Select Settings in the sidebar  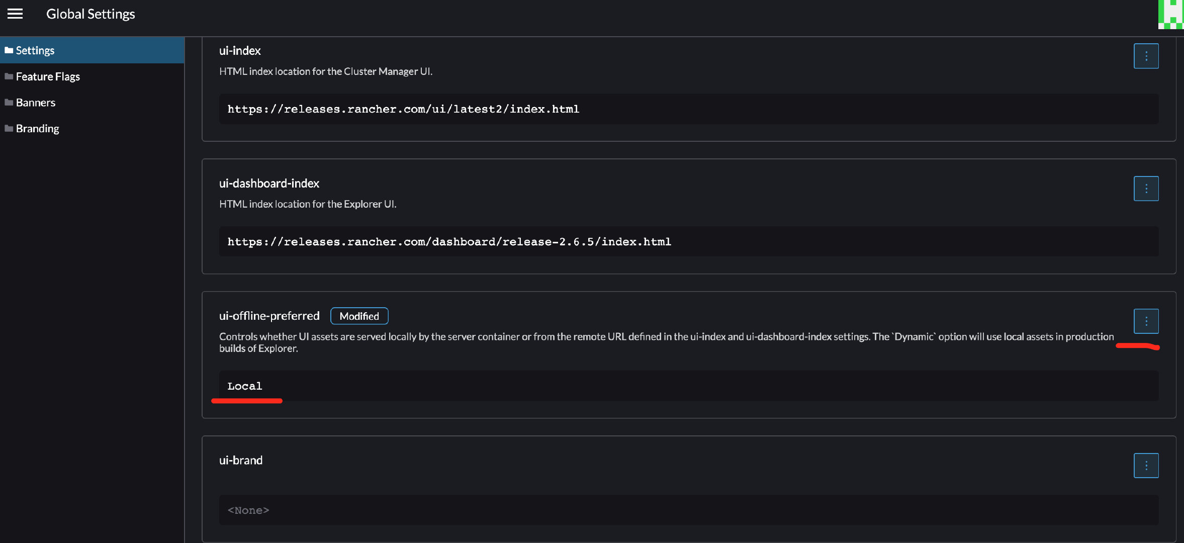point(35,50)
